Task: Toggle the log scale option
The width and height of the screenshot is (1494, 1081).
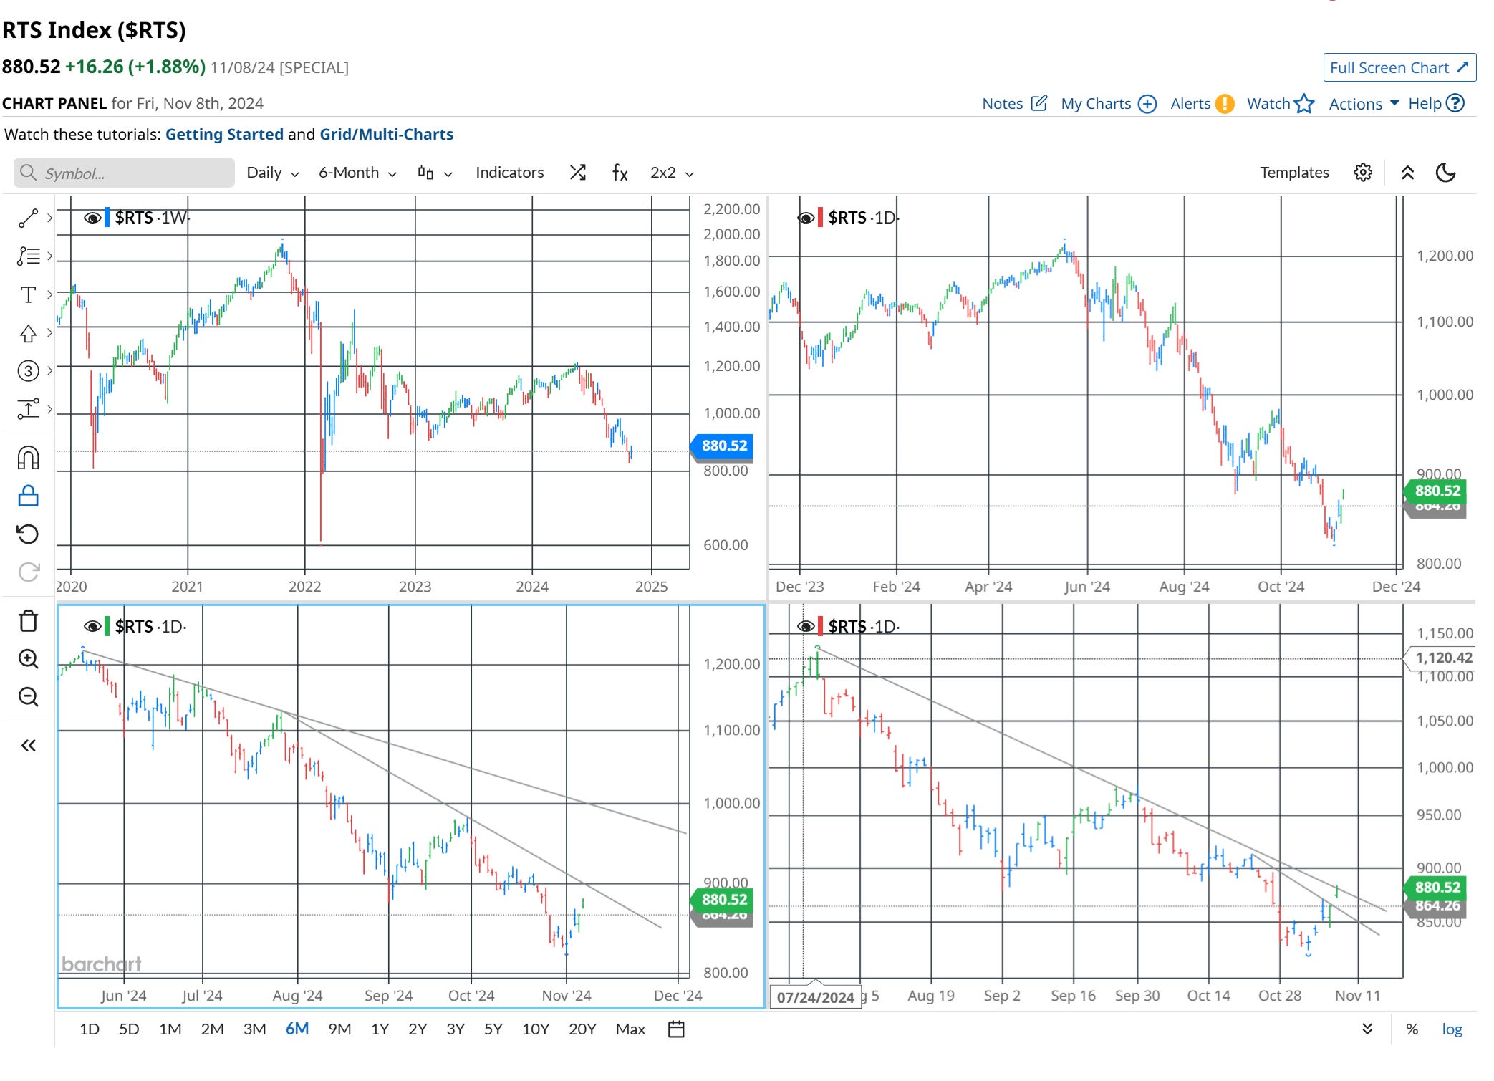Action: coord(1452,1029)
